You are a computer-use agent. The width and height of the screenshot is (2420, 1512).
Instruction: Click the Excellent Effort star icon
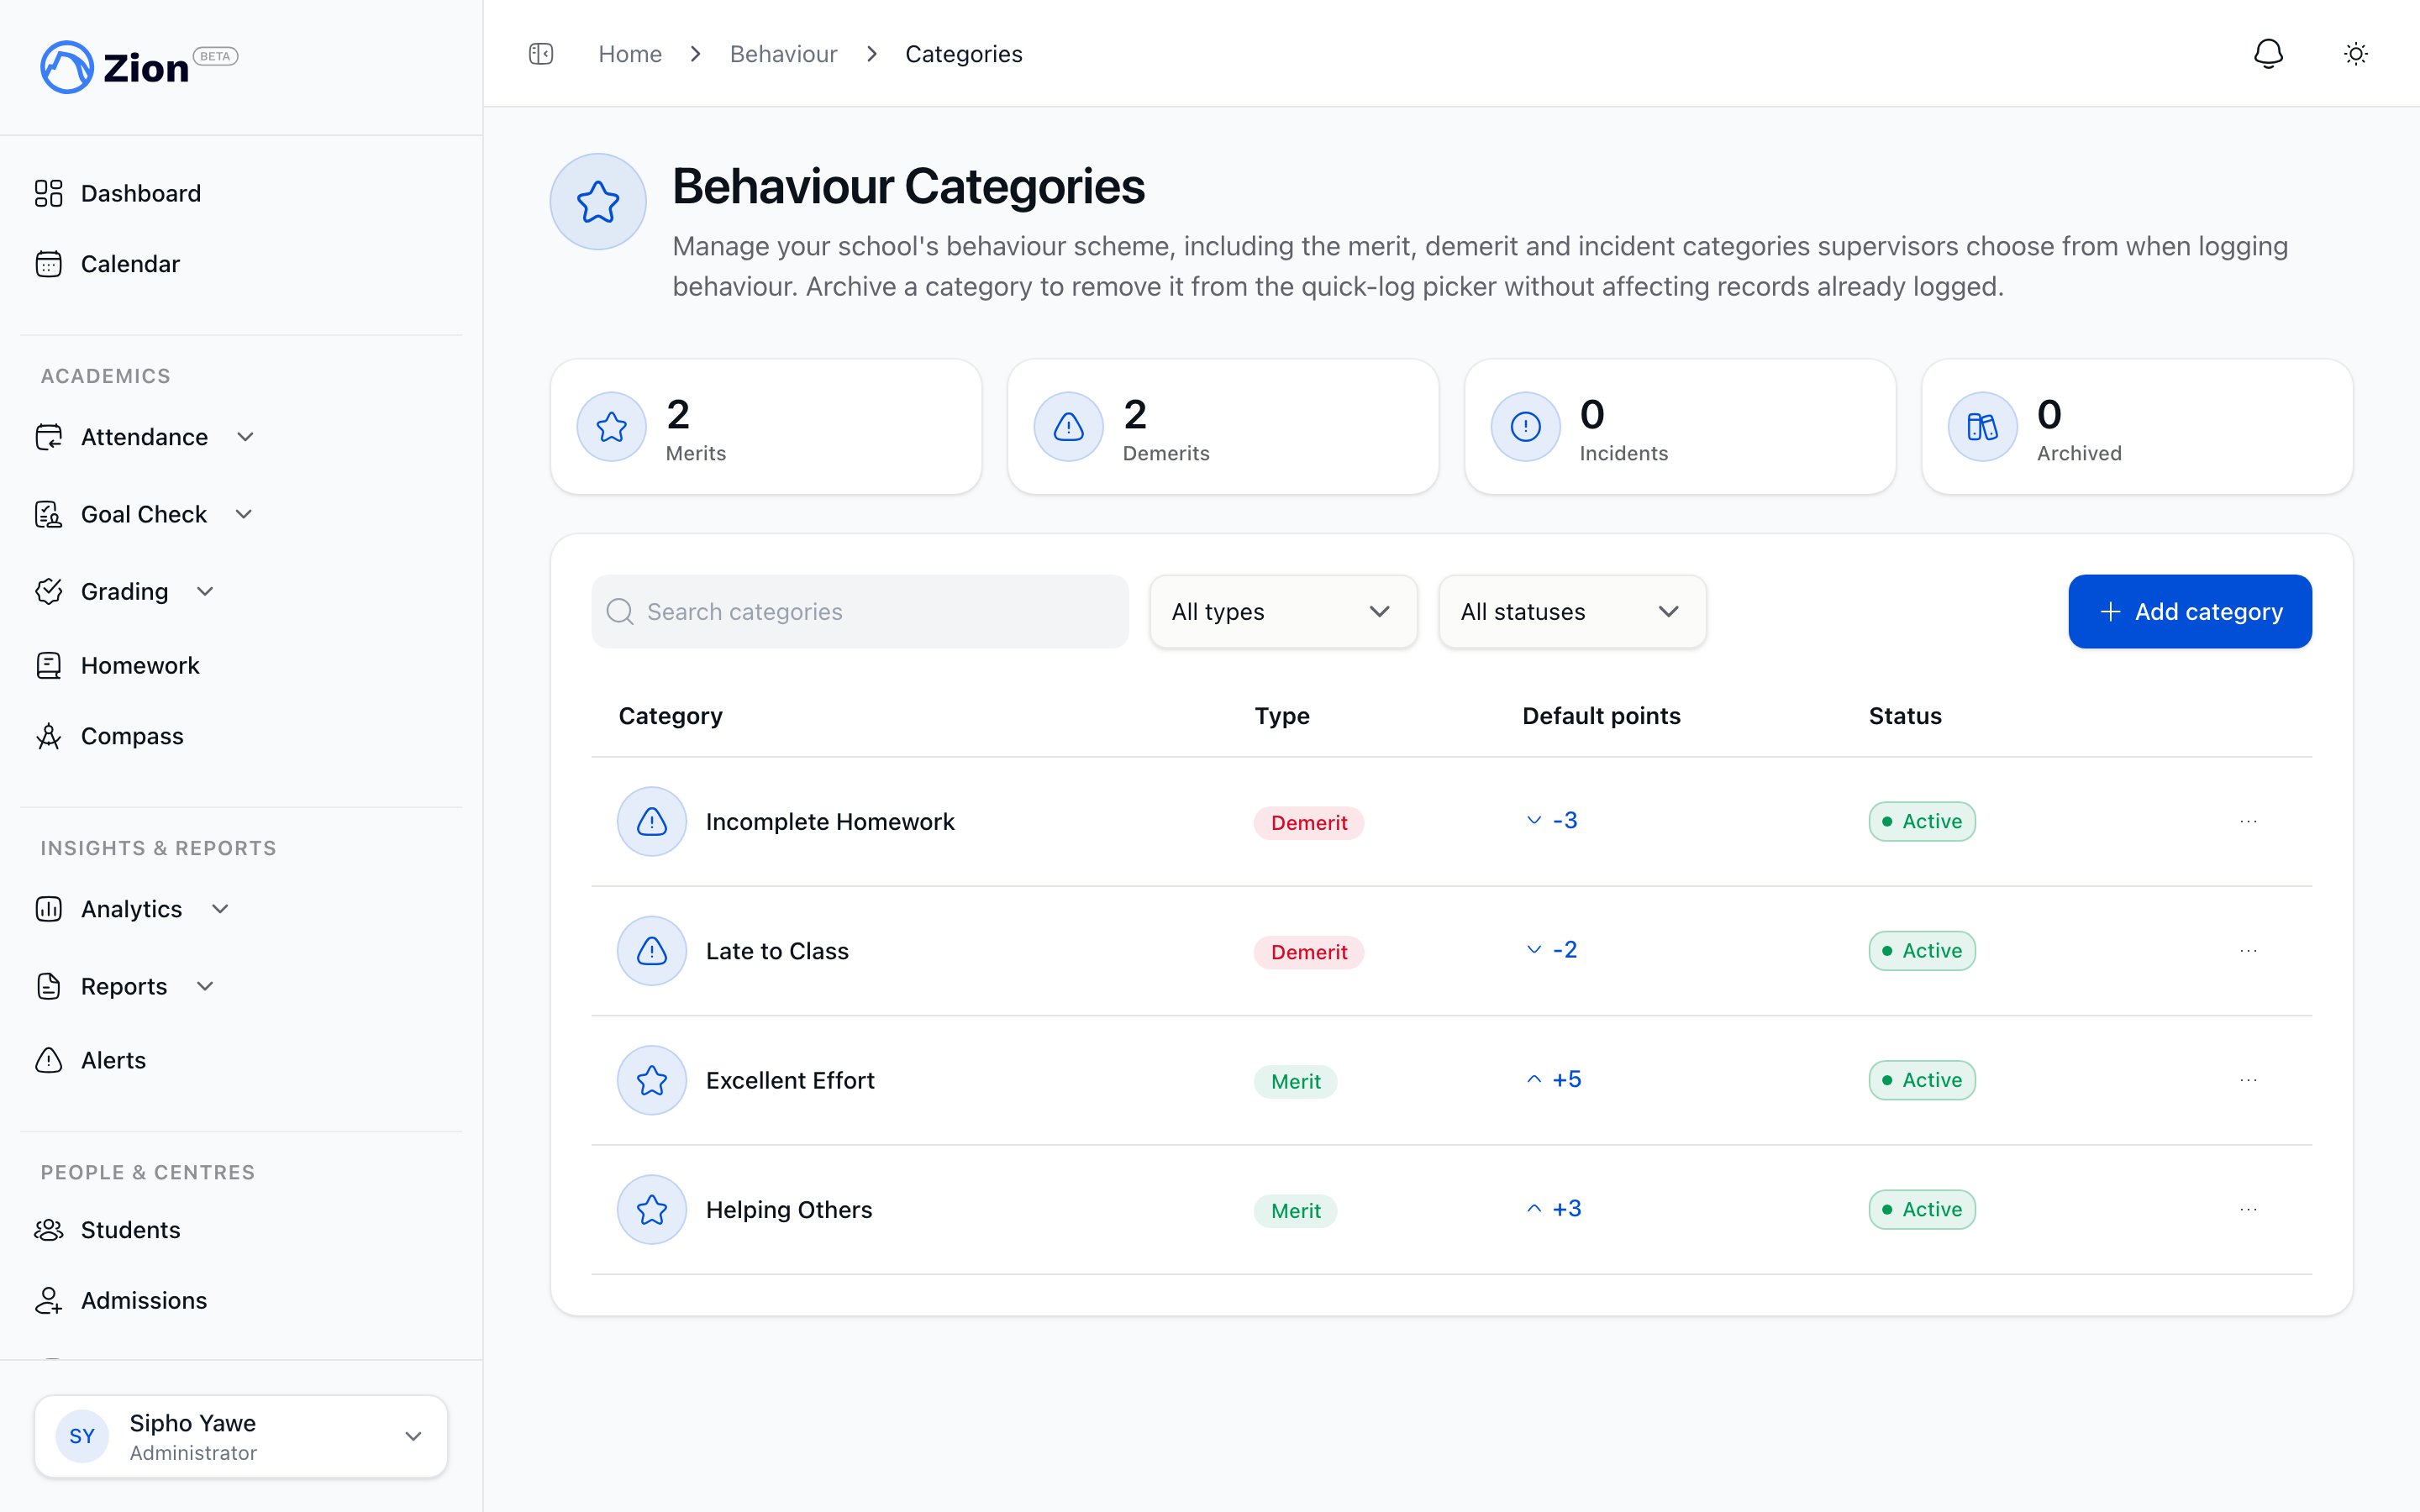[652, 1080]
